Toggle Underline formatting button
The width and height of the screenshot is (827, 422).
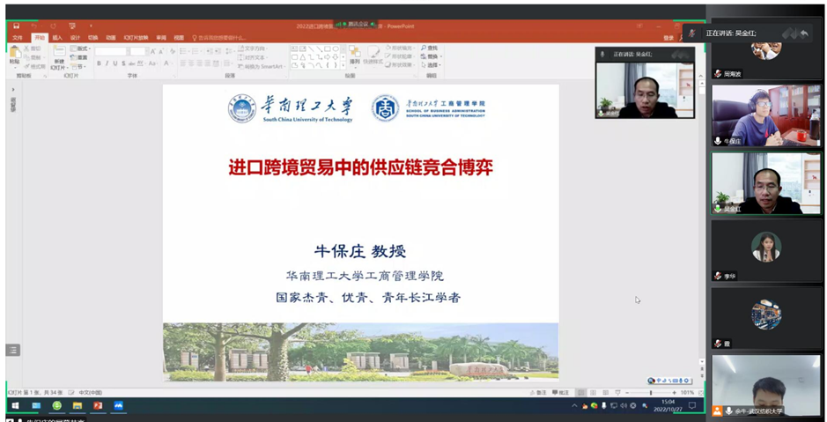point(116,64)
